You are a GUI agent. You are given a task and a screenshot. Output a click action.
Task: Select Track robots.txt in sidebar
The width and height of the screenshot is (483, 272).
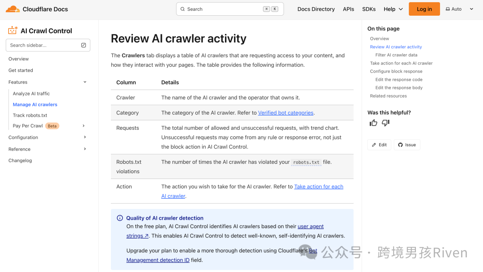coord(30,115)
